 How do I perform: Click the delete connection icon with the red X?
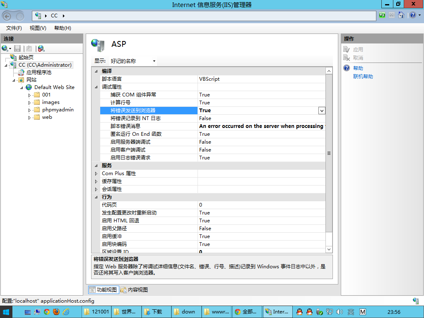coord(41,49)
